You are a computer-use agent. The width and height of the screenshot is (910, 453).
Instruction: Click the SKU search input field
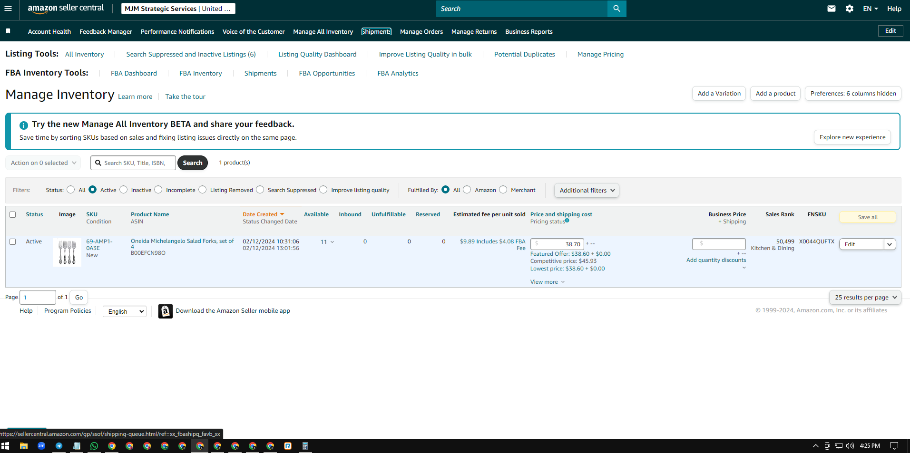pyautogui.click(x=133, y=163)
